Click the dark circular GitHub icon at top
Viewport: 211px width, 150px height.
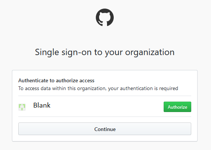(105, 17)
